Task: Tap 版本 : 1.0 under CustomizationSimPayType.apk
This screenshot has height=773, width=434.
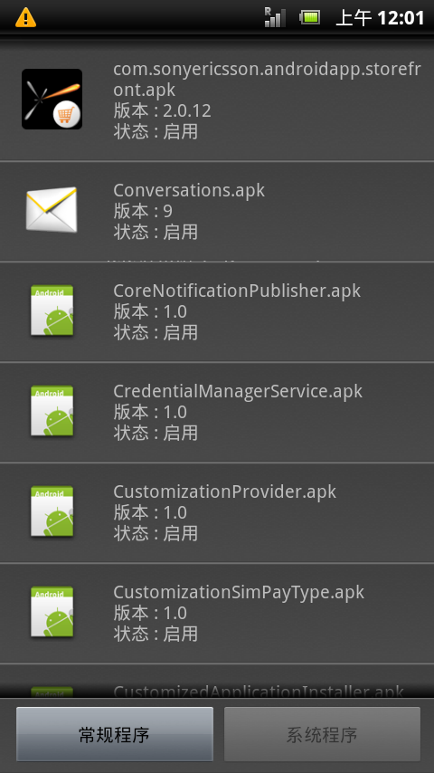Action: click(x=150, y=614)
